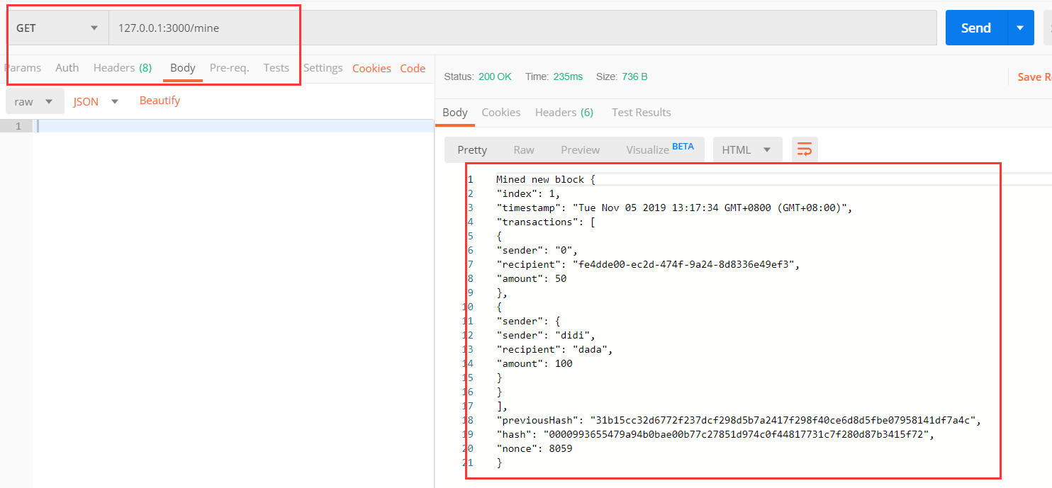Click the "sender": "0" line
Screen dimensions: 1052x488
(537, 251)
